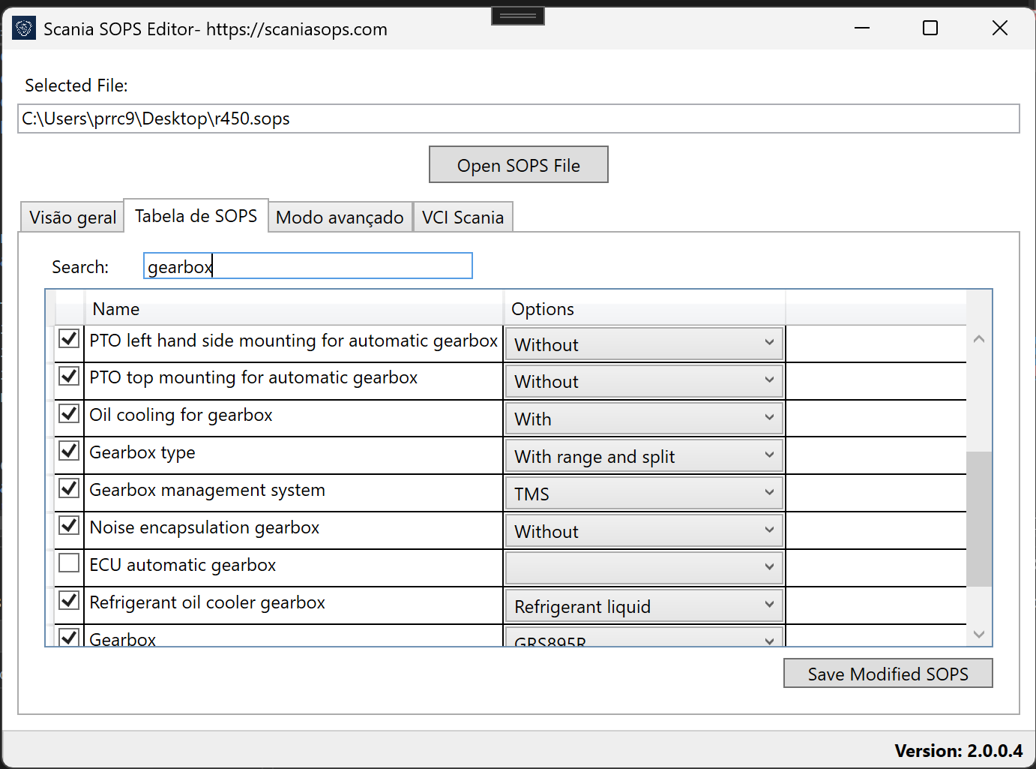Viewport: 1036px width, 769px height.
Task: Enable the ECU automatic gearbox checkbox
Action: point(68,563)
